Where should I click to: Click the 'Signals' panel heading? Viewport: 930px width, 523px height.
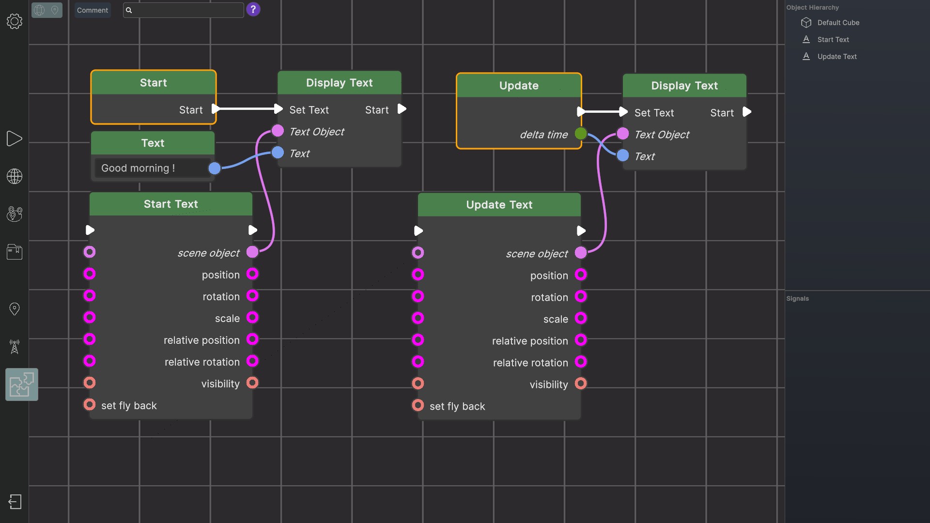point(797,299)
